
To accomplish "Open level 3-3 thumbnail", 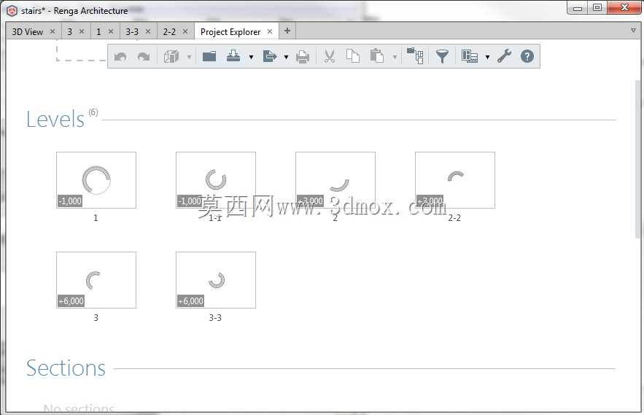I will click(216, 280).
